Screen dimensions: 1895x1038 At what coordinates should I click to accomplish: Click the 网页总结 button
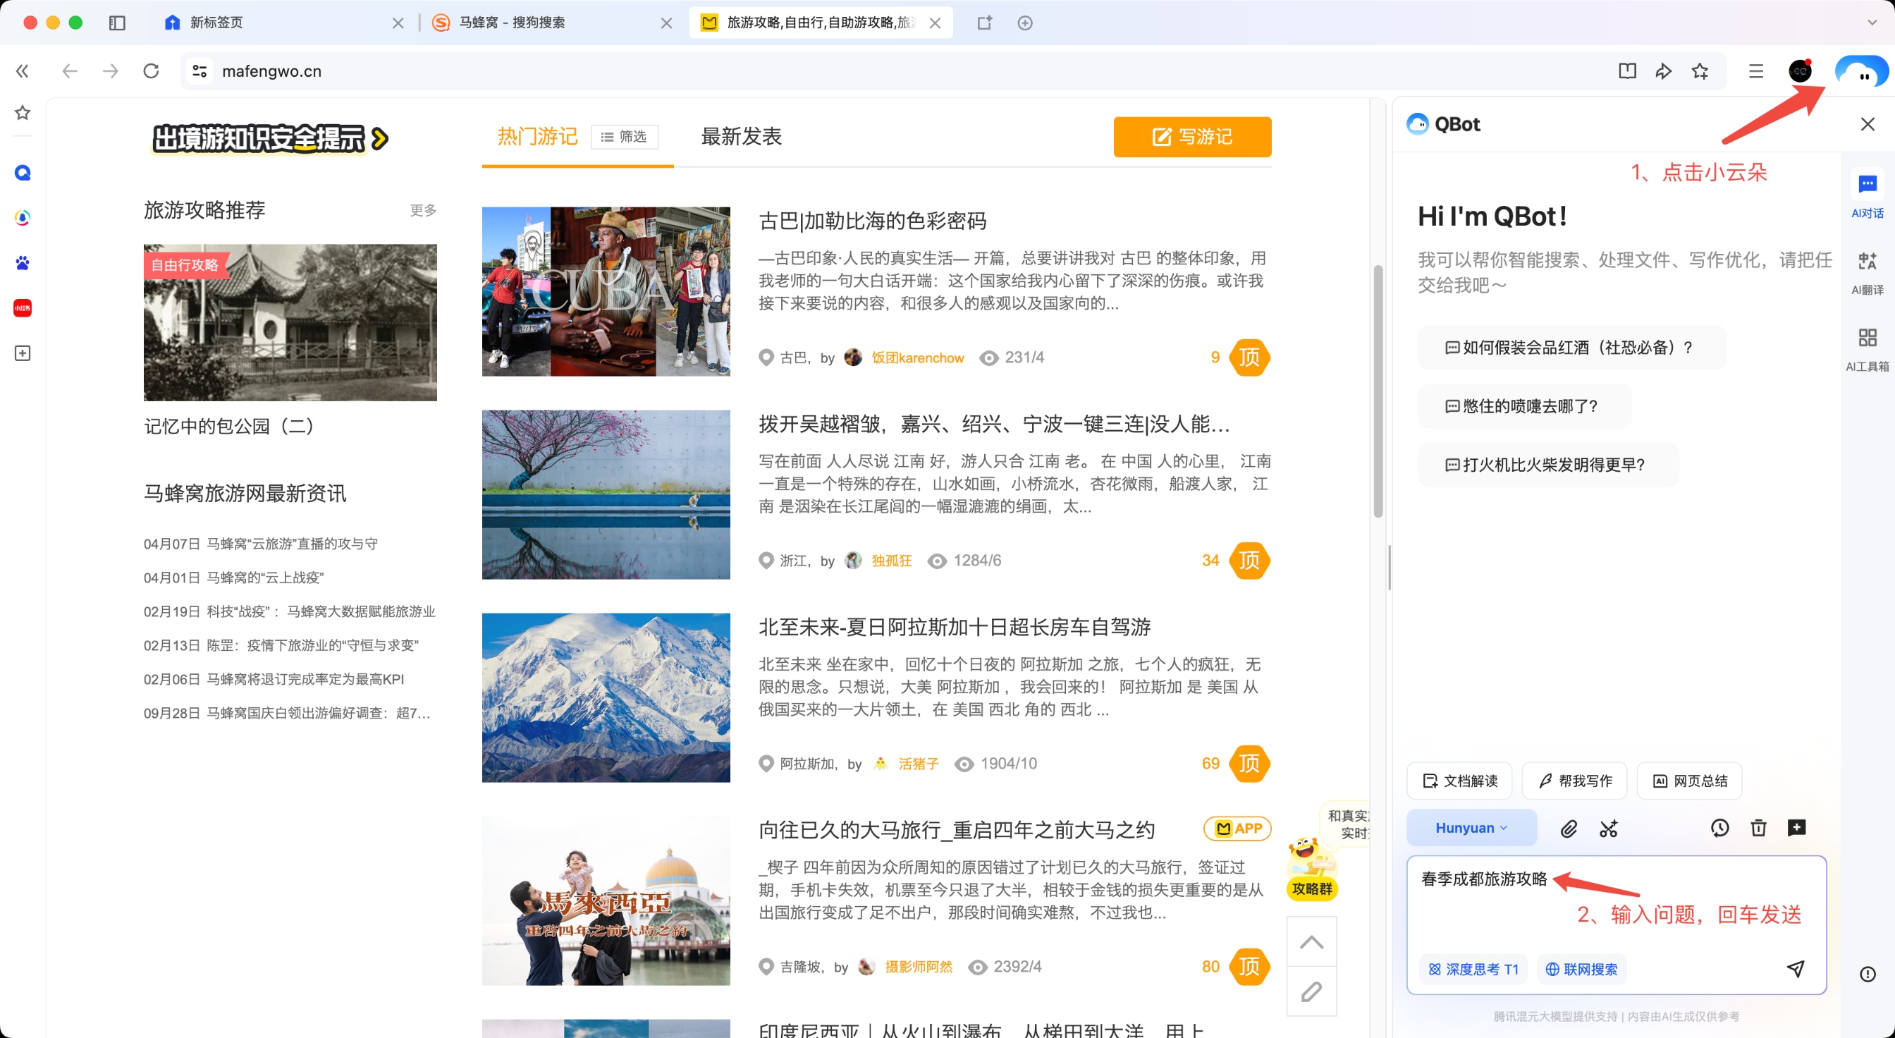1689,781
